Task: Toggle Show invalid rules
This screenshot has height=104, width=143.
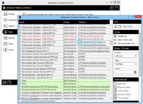Action: tap(123, 40)
